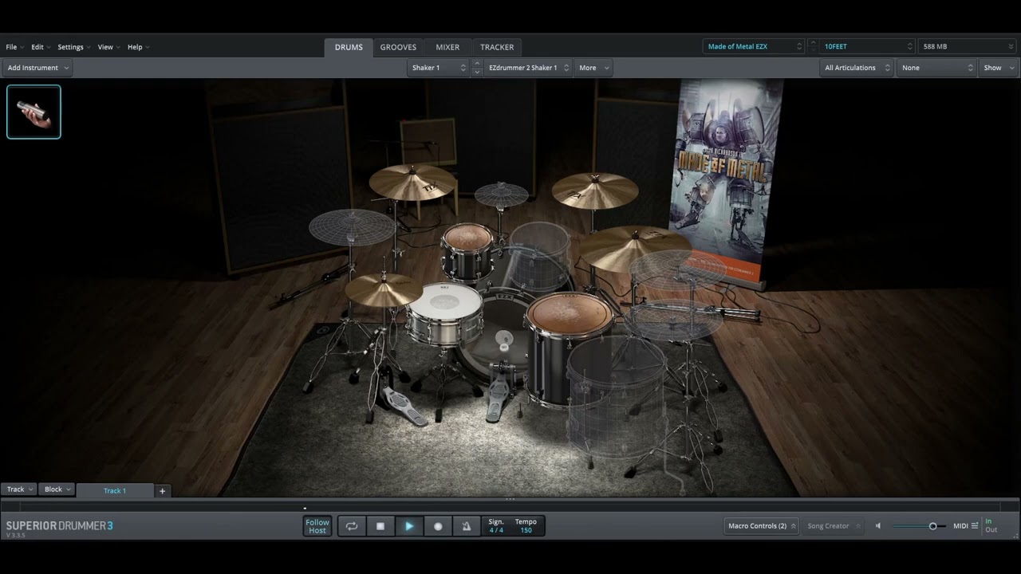Image resolution: width=1021 pixels, height=574 pixels.
Task: Open the Settings menu
Action: (x=73, y=47)
